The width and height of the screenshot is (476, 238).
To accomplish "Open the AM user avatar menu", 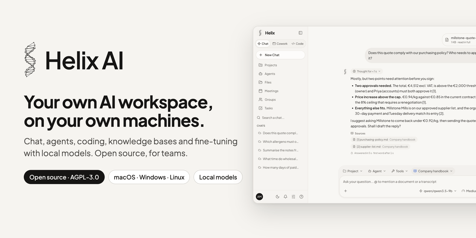I will click(x=260, y=197).
